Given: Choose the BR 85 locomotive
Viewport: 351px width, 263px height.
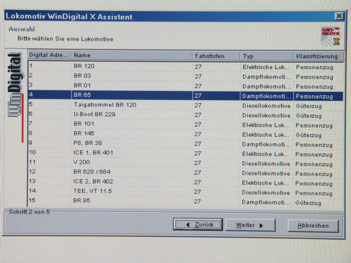Looking at the screenshot, I should coord(186,202).
